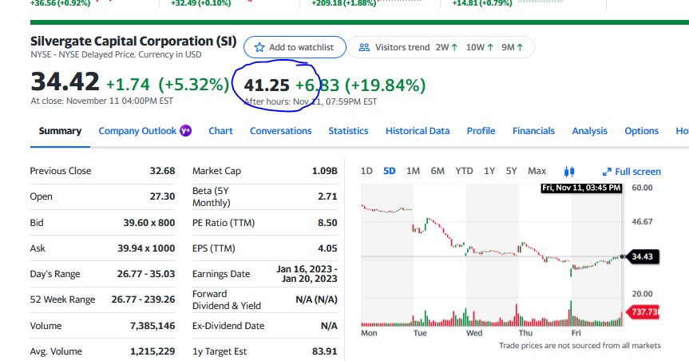
Task: Go to the Statistics tab
Action: tap(348, 131)
